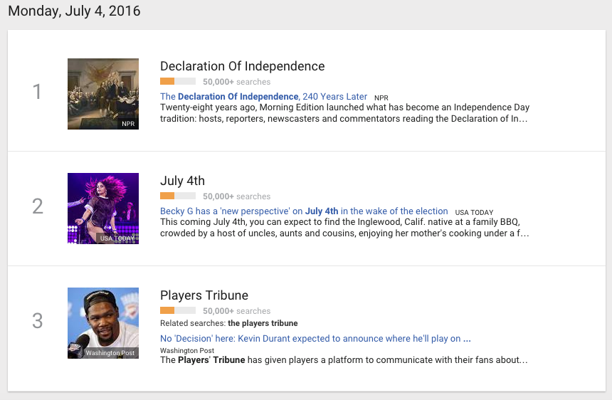Screen dimensions: 612x400
Task: Click the Washington Post source label above the snippet
Action: (187, 351)
